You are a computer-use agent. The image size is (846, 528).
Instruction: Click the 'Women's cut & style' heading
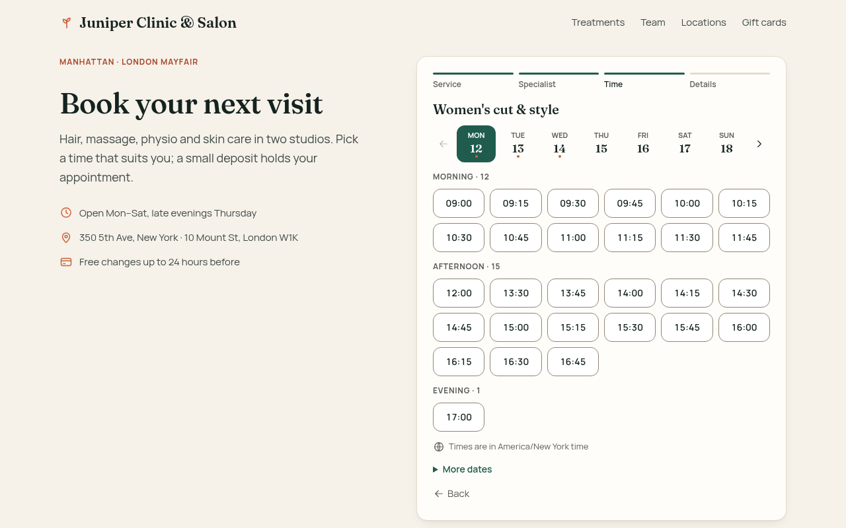coord(496,110)
